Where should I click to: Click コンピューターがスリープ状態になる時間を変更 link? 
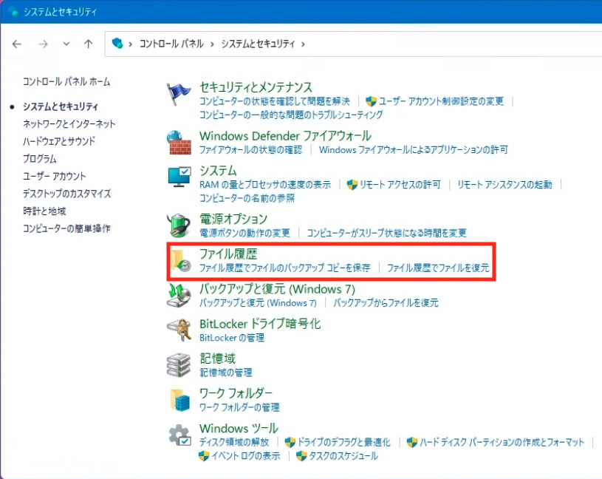(386, 233)
